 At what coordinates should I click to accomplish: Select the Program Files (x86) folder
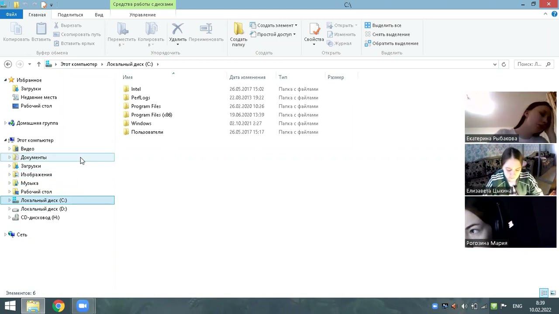(x=152, y=115)
